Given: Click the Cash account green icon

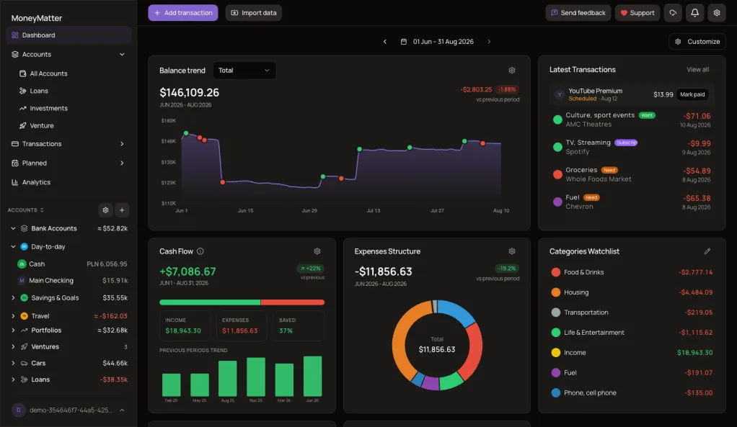Looking at the screenshot, I should point(22,264).
